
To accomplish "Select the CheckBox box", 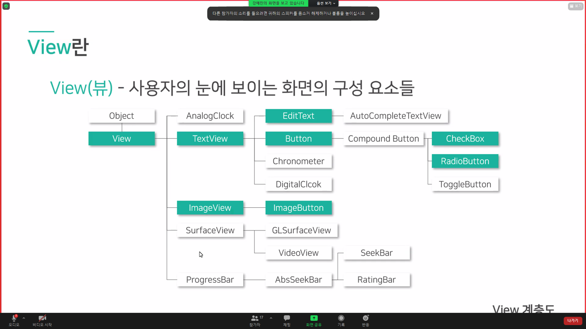I will click(x=465, y=138).
